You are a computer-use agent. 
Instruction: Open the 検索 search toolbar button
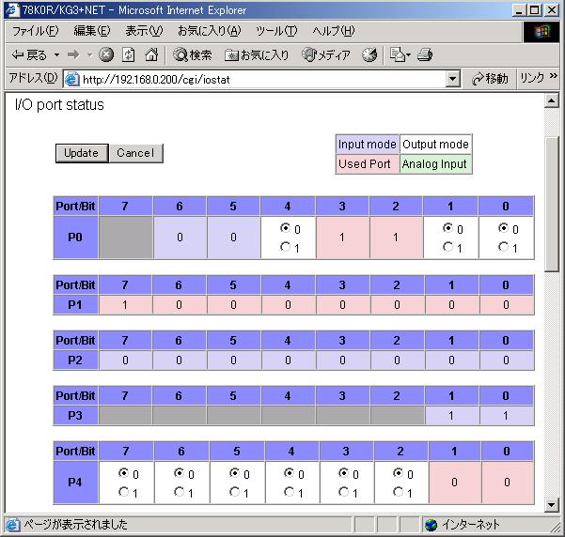(193, 55)
